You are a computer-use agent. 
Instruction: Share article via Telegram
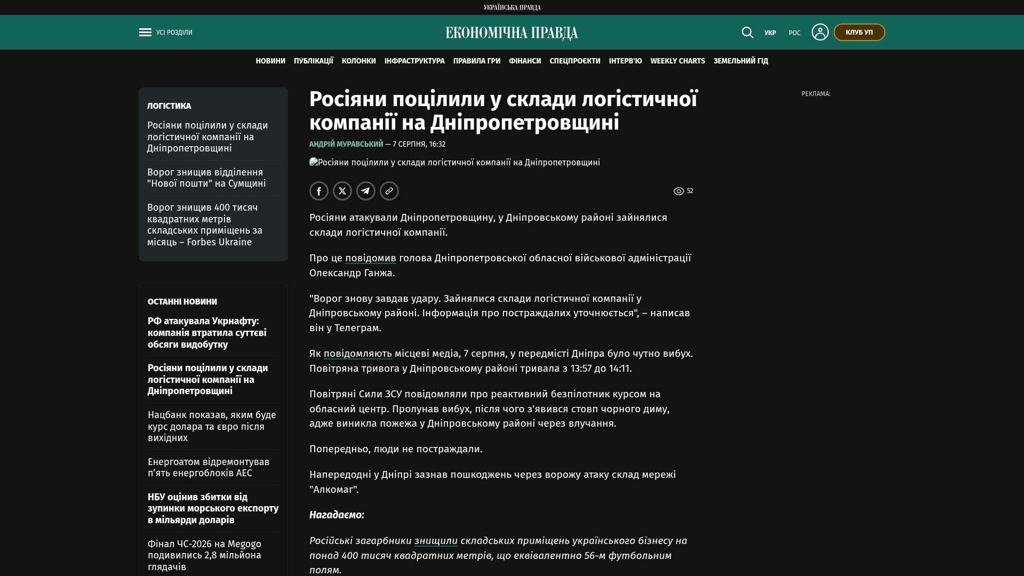tap(366, 191)
